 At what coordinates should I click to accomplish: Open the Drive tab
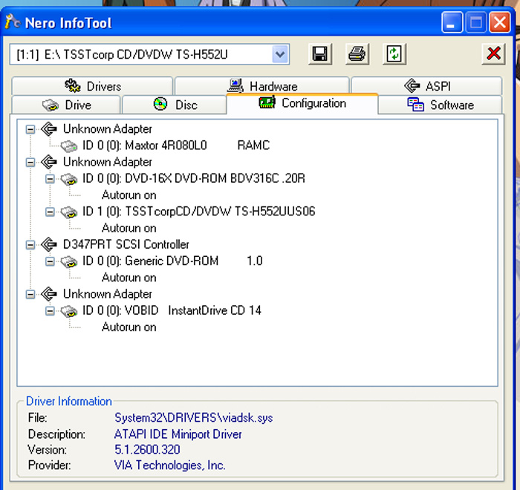tap(66, 105)
